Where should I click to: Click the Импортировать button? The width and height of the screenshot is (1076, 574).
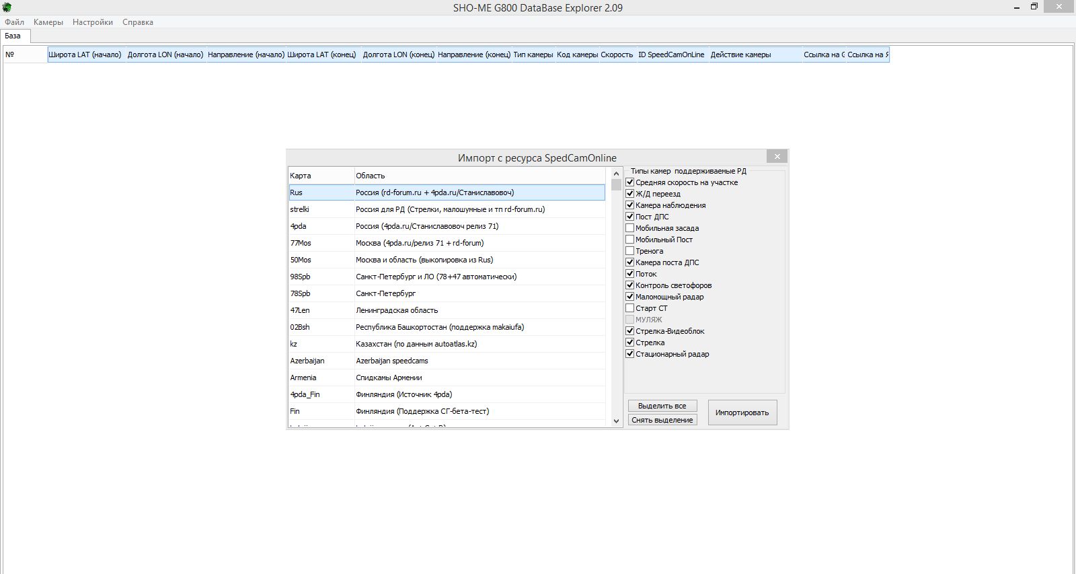(x=742, y=412)
